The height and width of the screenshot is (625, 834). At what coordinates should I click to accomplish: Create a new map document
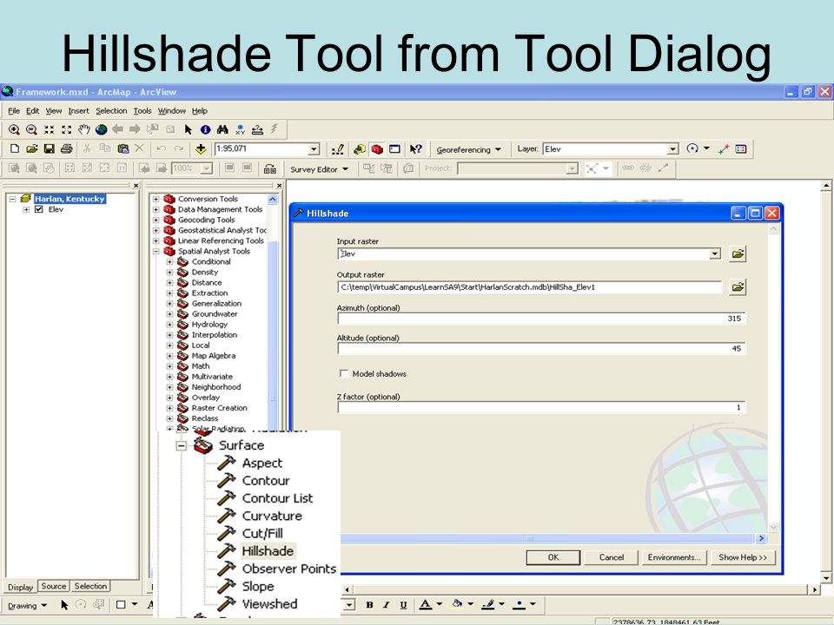point(15,148)
